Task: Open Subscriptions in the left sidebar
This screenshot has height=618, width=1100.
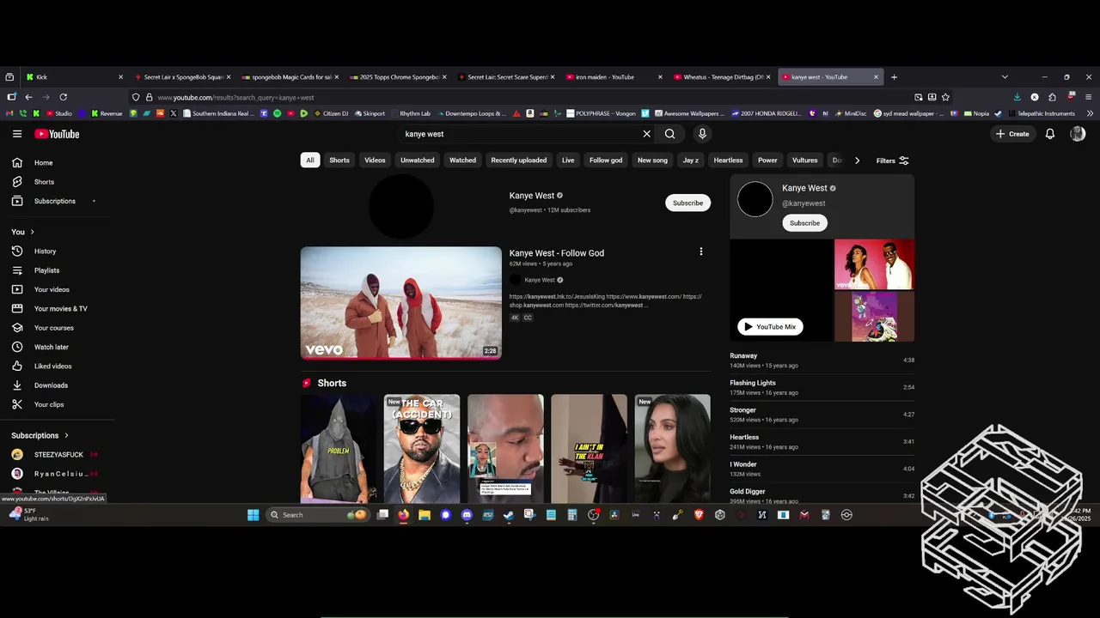Action: pyautogui.click(x=57, y=201)
